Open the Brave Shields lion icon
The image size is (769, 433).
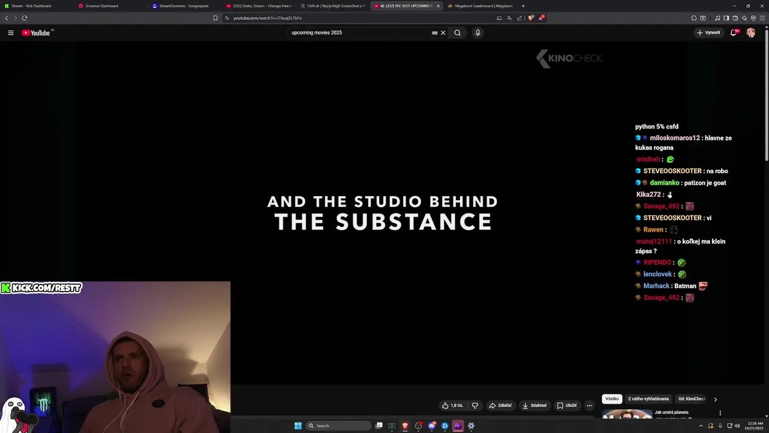click(530, 18)
